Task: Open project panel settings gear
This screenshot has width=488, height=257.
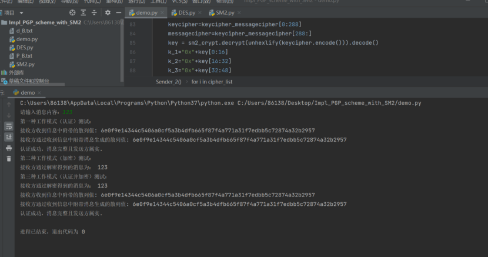Action: (x=108, y=13)
